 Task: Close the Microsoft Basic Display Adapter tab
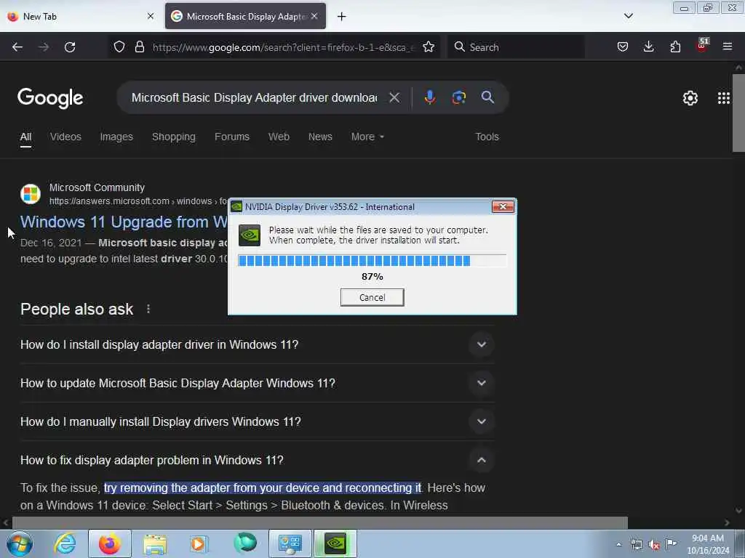[x=314, y=16]
